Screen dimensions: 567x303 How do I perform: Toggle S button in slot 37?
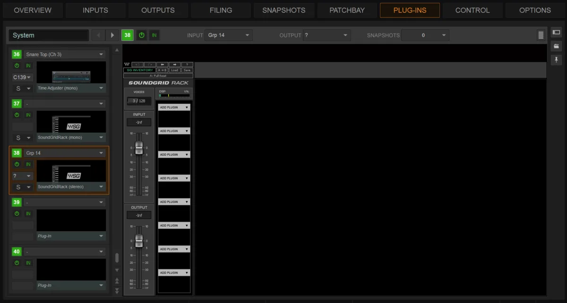(23, 138)
